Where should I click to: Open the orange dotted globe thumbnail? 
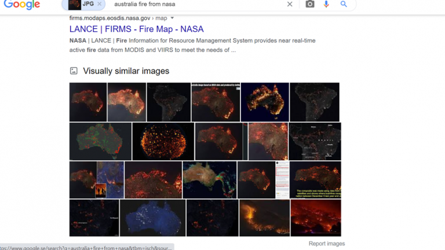(x=163, y=141)
